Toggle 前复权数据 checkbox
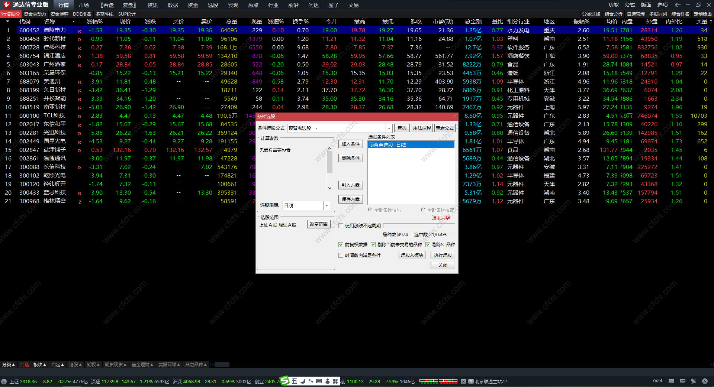Viewport: 714px width, 387px height. click(x=341, y=244)
